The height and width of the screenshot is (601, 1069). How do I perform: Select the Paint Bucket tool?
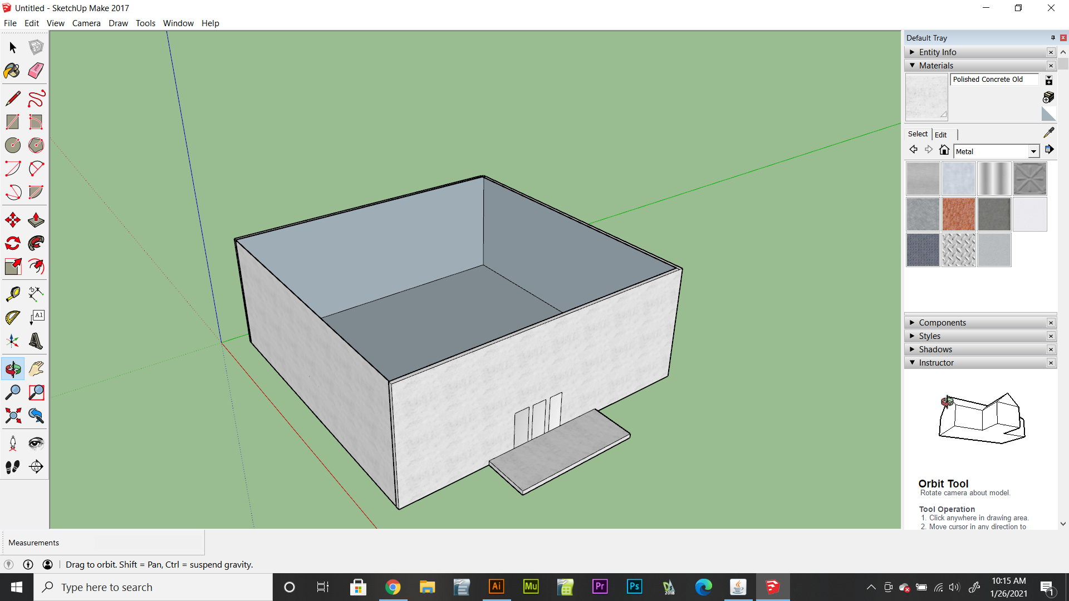pyautogui.click(x=13, y=71)
